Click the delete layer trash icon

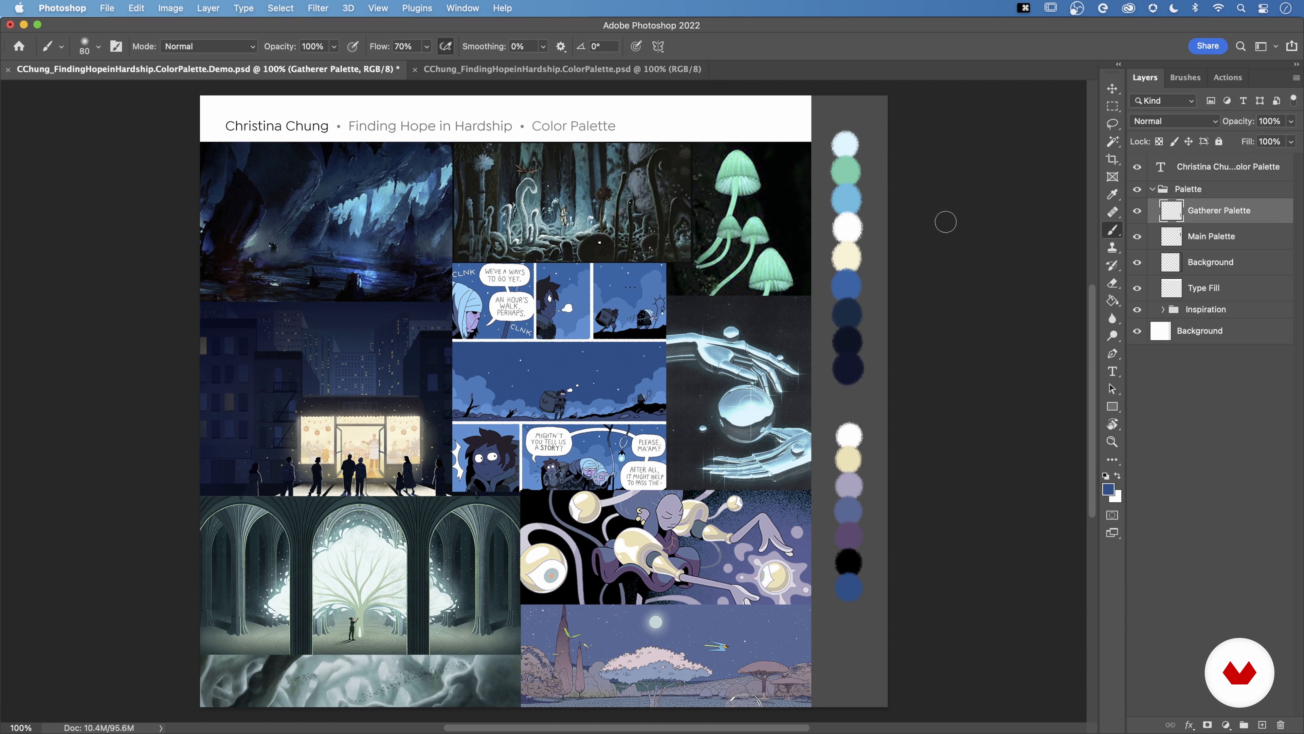(x=1281, y=725)
